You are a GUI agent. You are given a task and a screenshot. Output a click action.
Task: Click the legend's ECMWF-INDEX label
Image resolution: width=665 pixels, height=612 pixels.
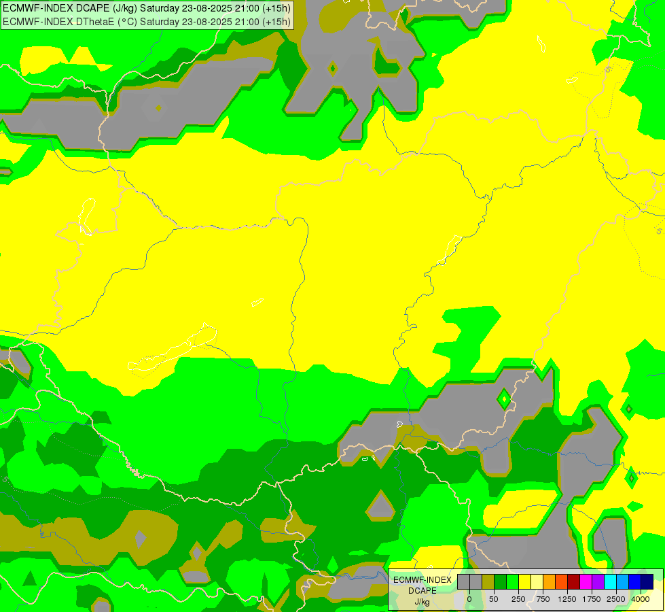[423, 580]
